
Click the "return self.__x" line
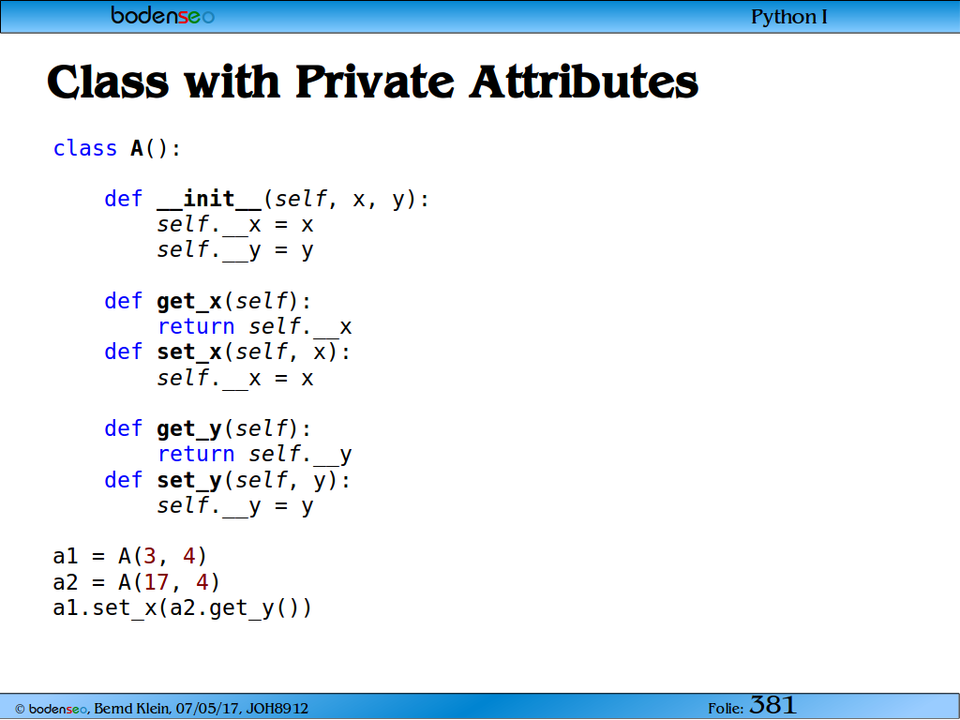(x=255, y=327)
